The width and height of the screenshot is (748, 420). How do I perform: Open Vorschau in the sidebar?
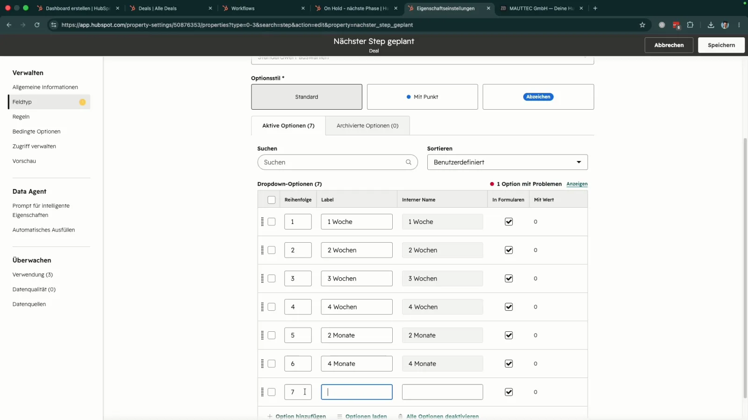click(24, 161)
